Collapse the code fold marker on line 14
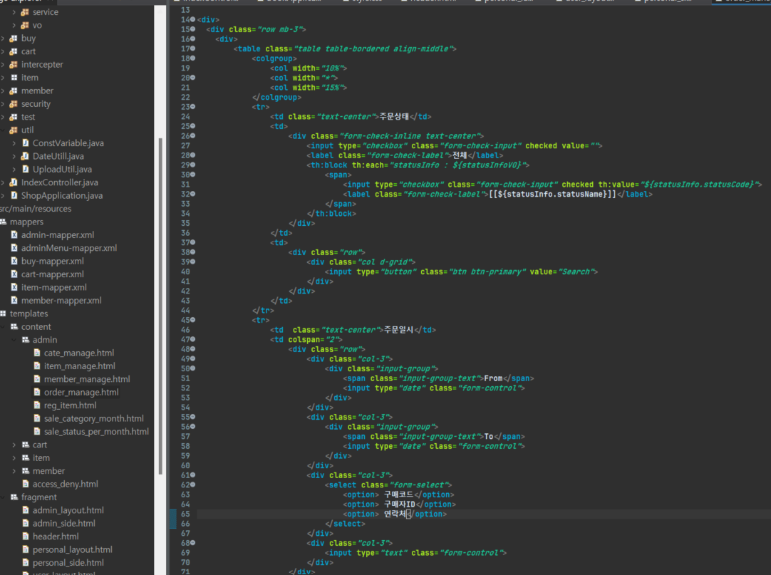The image size is (771, 575). point(192,20)
